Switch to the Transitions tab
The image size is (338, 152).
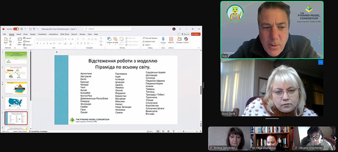42,34
